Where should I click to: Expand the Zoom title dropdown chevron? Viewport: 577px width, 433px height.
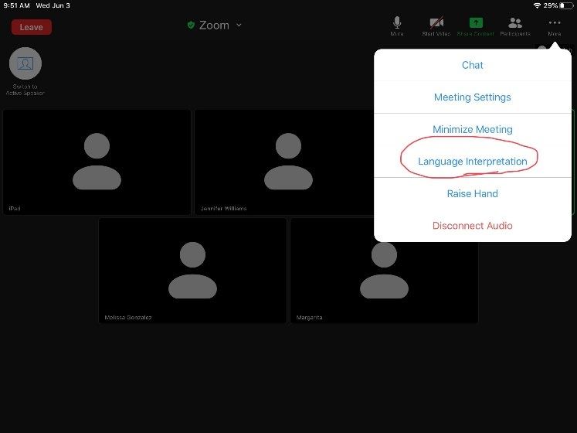point(239,26)
